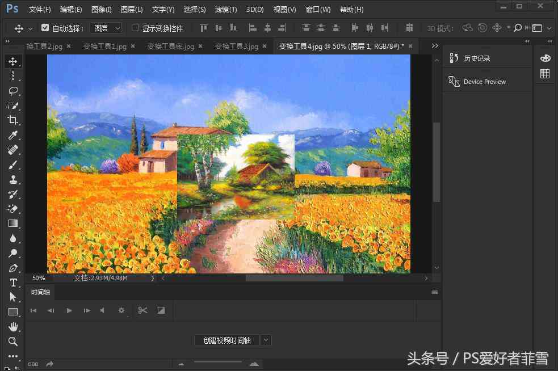Click the horizontal canvas scrollbar
The image size is (558, 371).
(294, 278)
